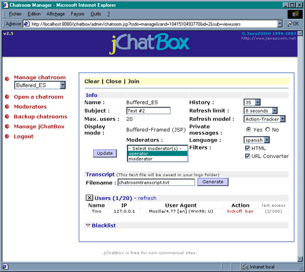Click the Close chatroom link
Image resolution: width=305 pixels, height=272 pixels.
click(113, 81)
